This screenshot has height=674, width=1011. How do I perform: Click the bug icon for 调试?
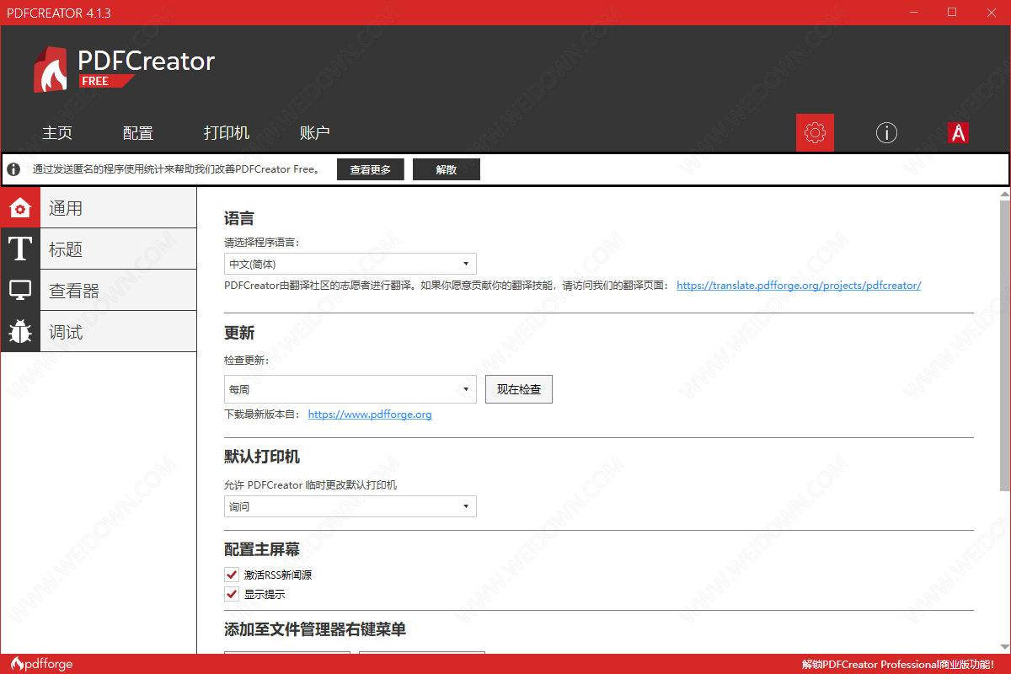pyautogui.click(x=20, y=332)
